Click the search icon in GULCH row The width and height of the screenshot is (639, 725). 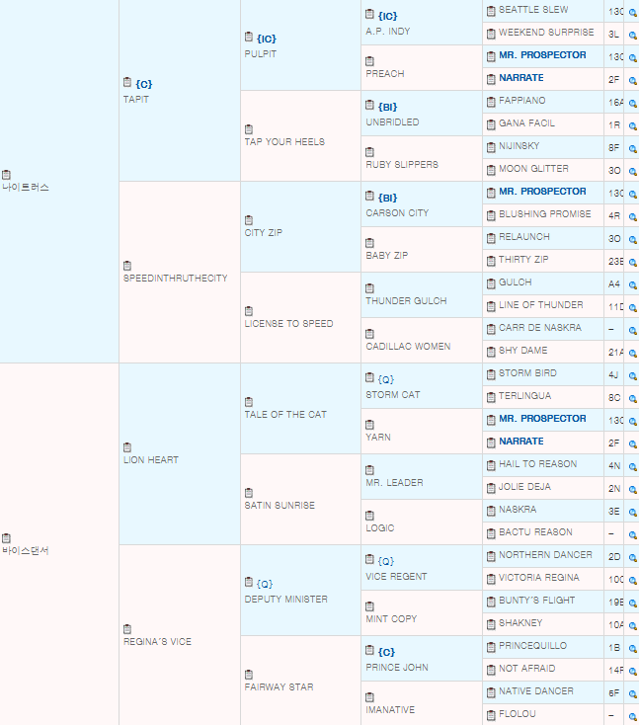632,285
